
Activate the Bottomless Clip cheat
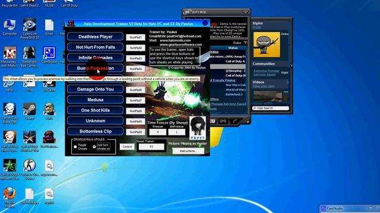click(95, 131)
